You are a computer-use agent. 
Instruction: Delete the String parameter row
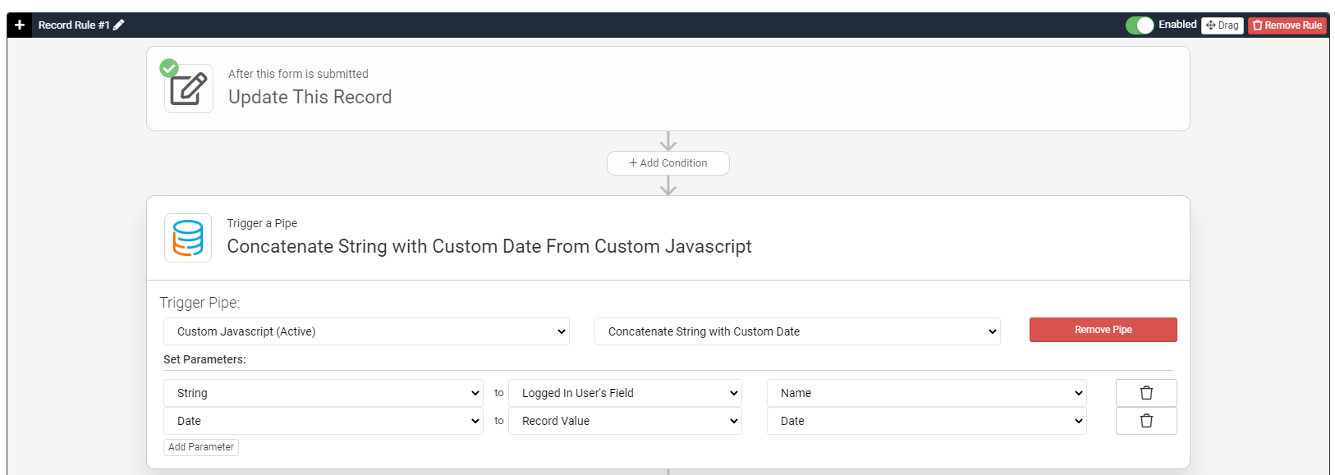tap(1146, 393)
